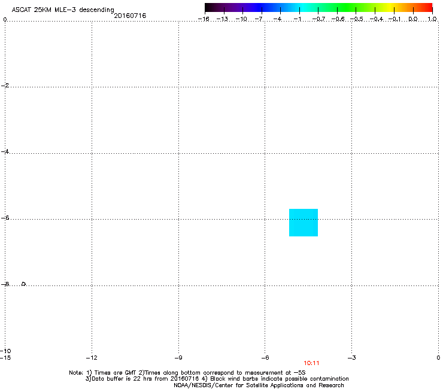Click the -2 latitude axis label

click(5, 86)
